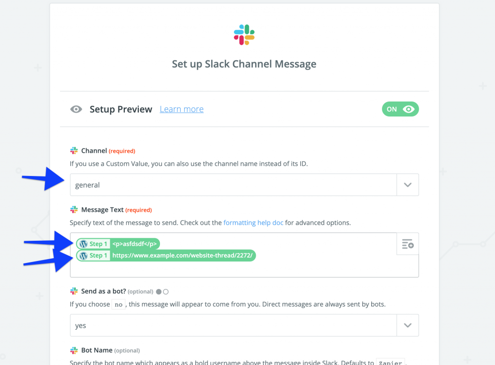Click the Slack icon beside Send as a bot
This screenshot has height=365, width=495.
point(74,291)
